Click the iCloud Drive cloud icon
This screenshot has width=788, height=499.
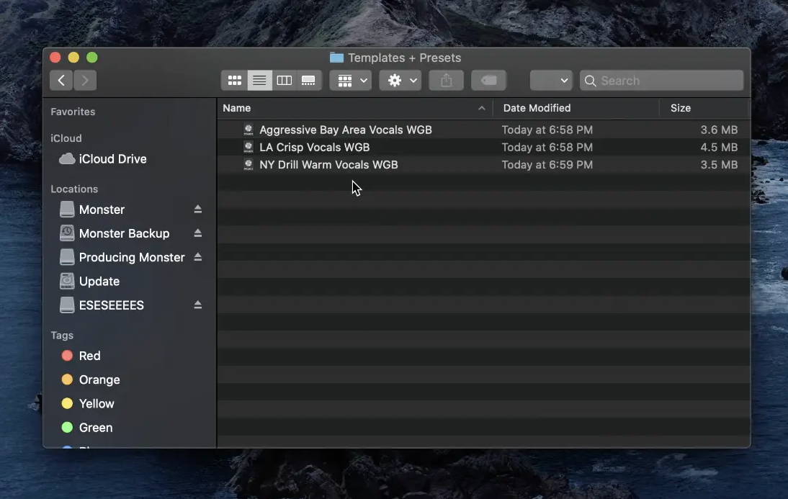pos(67,159)
